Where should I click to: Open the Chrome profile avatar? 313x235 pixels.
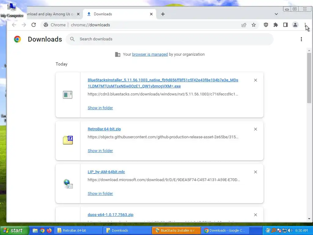pos(295,25)
